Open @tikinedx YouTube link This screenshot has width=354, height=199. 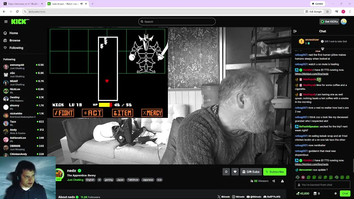254,197
